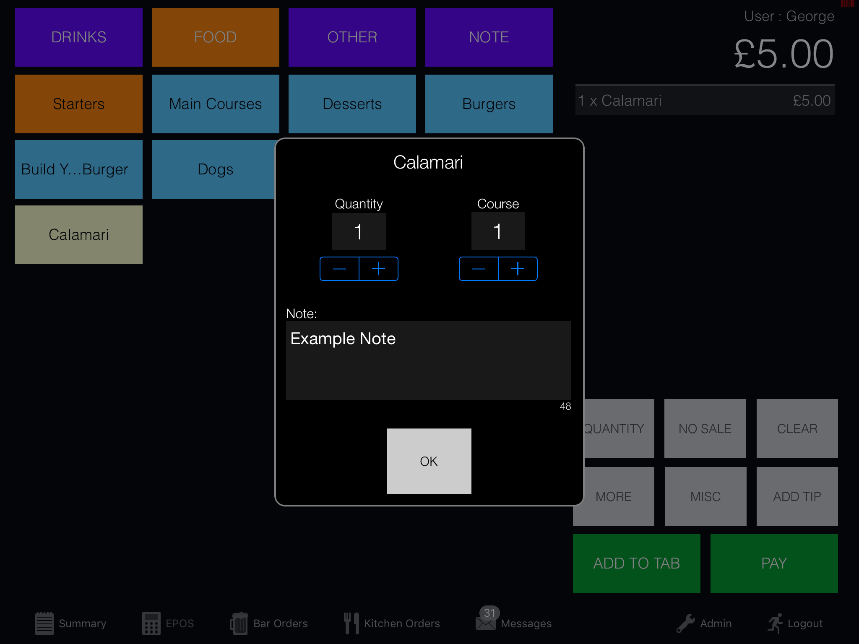
Task: Open the Bar Orders beer mug icon
Action: (x=239, y=623)
